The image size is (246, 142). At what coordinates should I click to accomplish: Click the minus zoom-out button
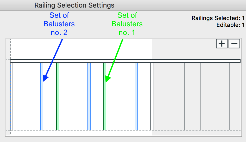pyautogui.click(x=234, y=44)
